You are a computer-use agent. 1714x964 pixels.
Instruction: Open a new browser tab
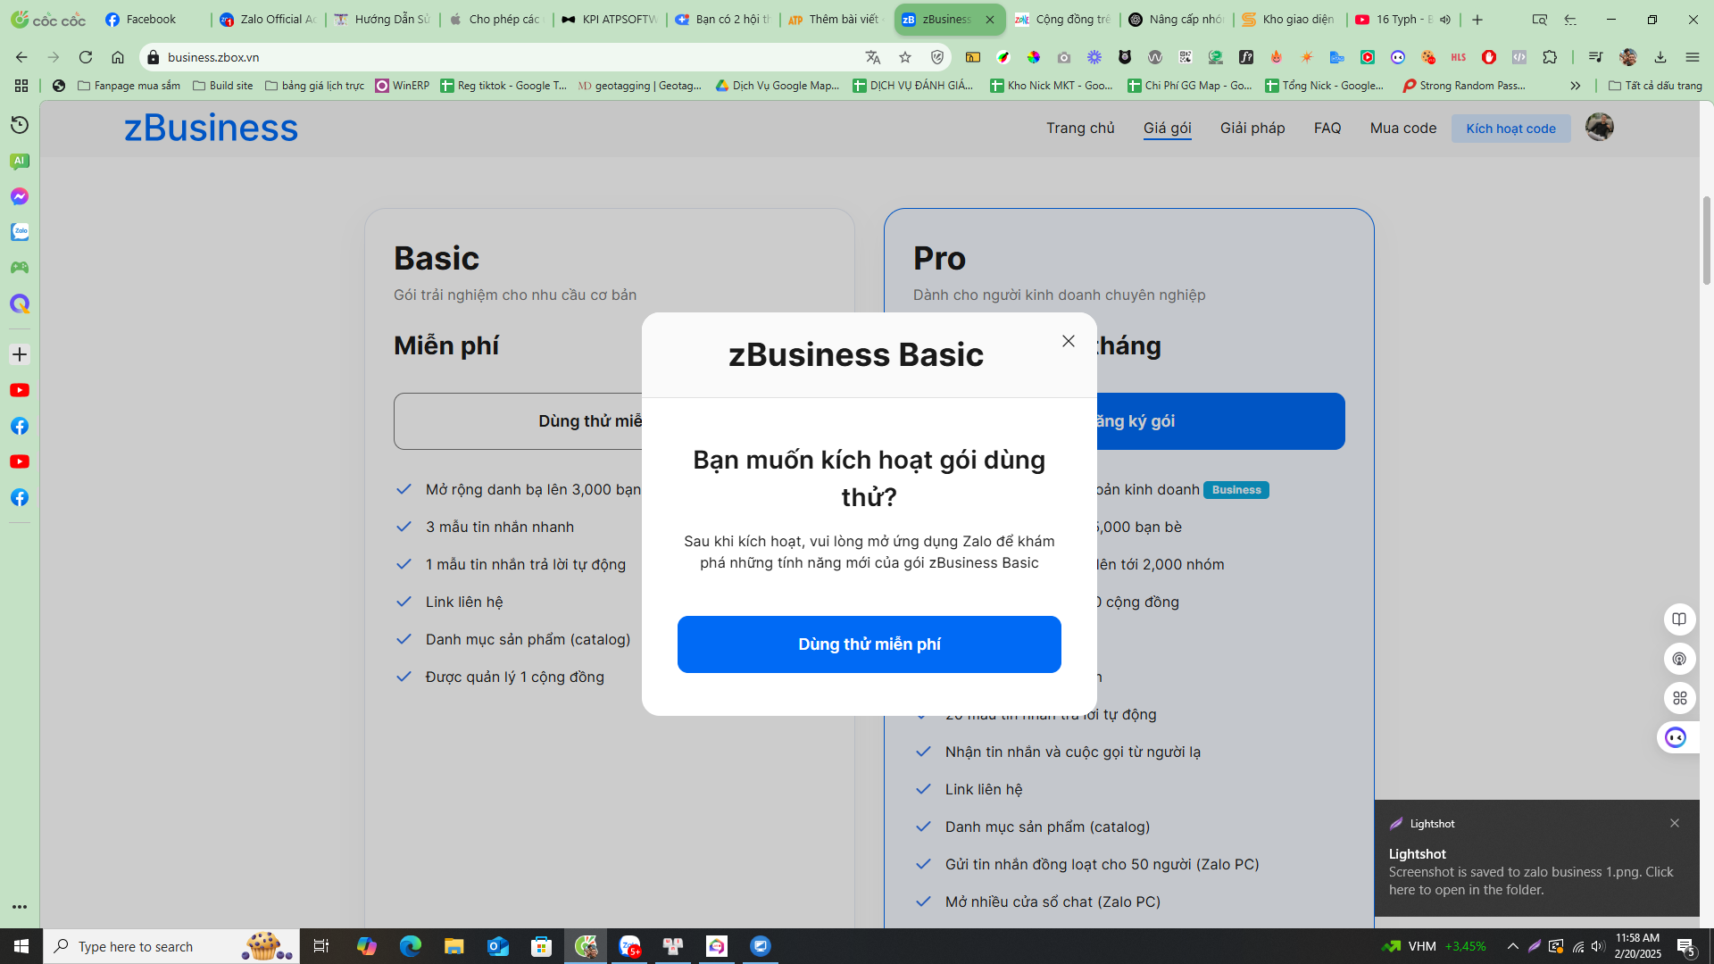pos(1477,19)
